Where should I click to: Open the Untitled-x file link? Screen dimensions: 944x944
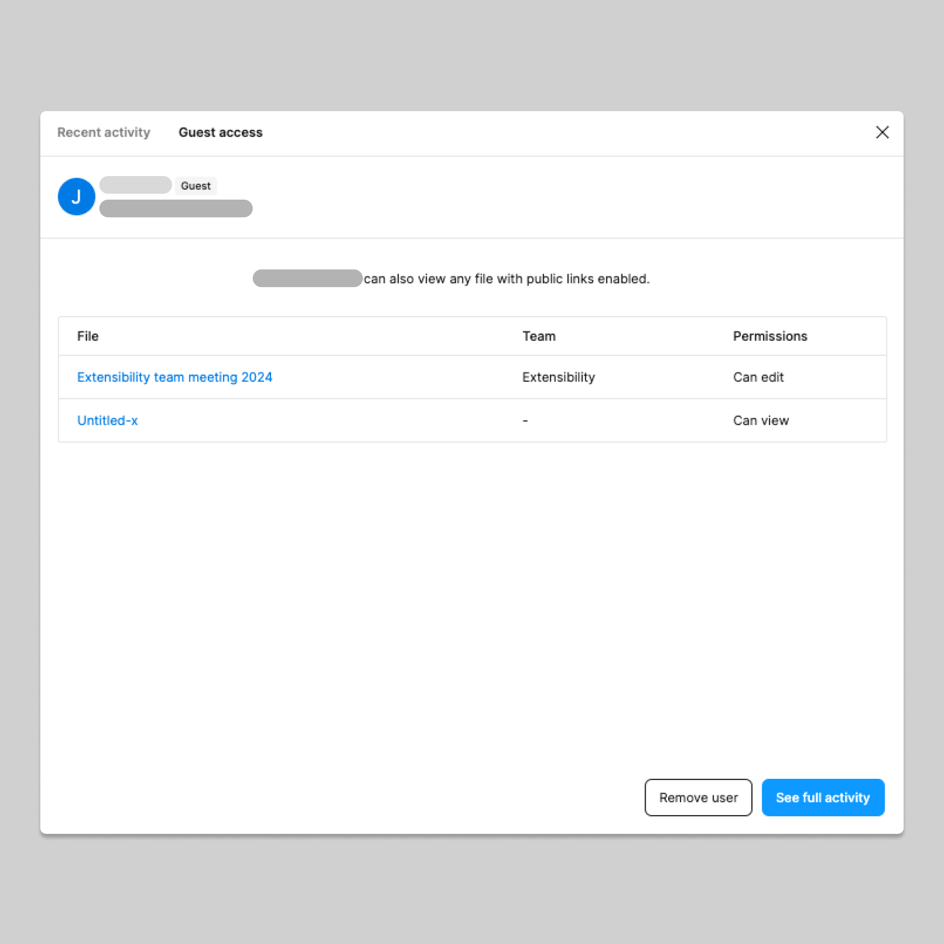107,420
